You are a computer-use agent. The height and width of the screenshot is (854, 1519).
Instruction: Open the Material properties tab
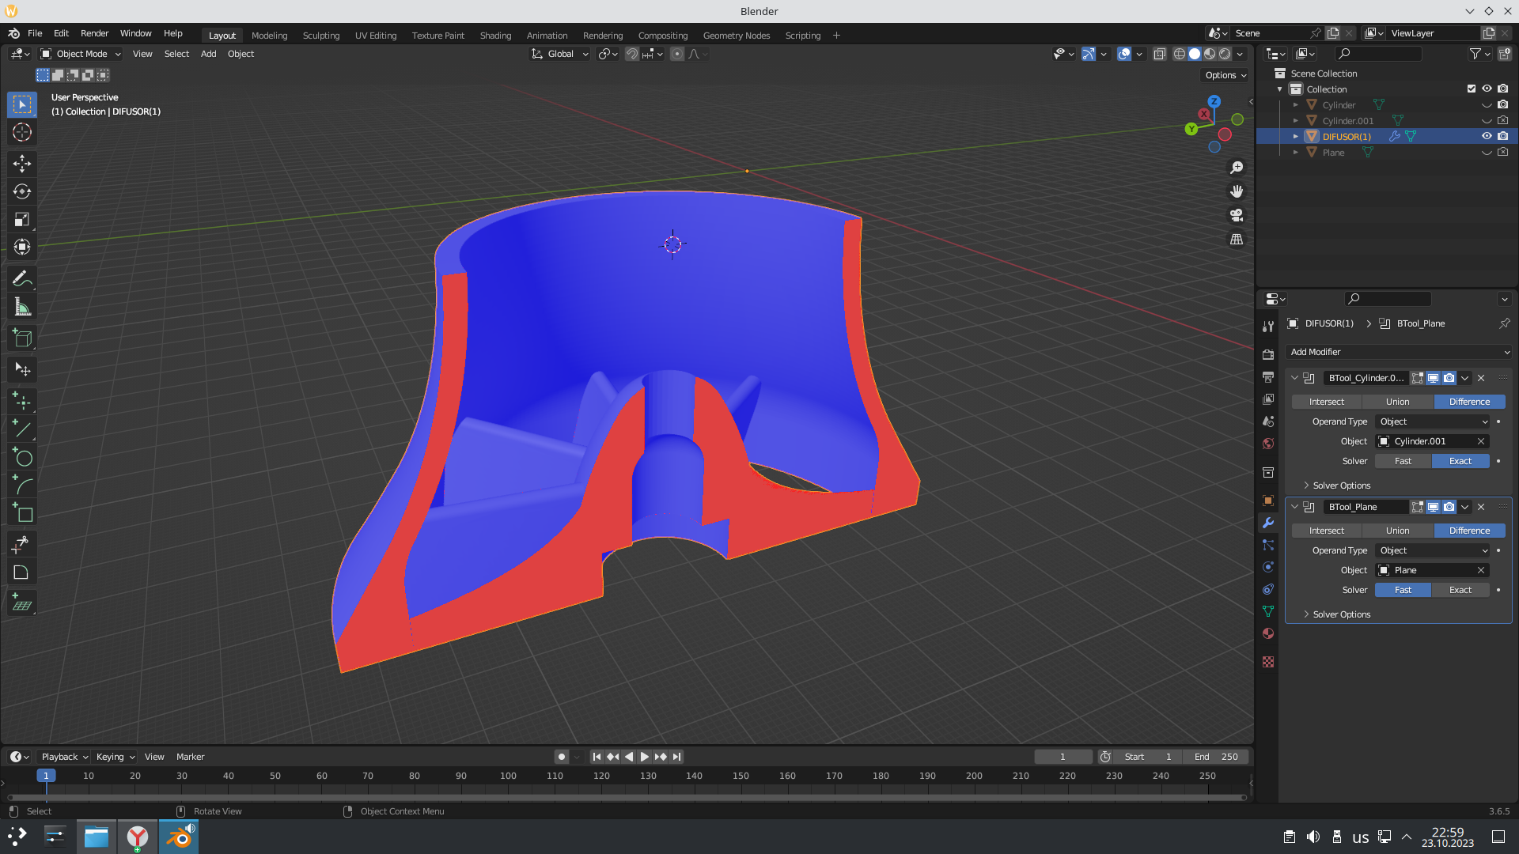point(1268,633)
